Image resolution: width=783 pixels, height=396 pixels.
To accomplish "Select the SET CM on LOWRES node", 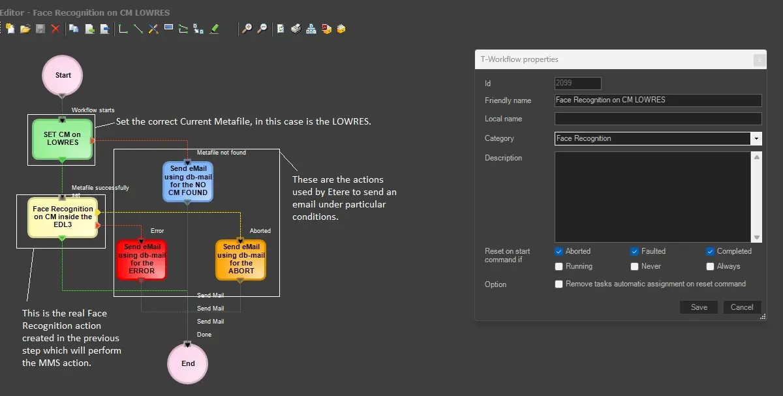I will tap(62, 138).
